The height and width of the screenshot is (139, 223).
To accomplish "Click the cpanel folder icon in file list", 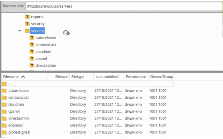I will coord(5,112).
